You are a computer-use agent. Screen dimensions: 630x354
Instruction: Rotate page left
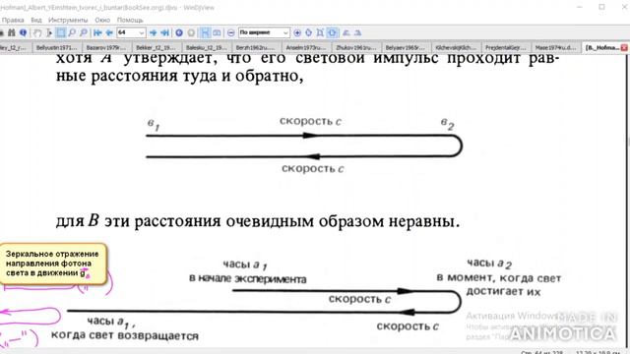tap(346, 32)
